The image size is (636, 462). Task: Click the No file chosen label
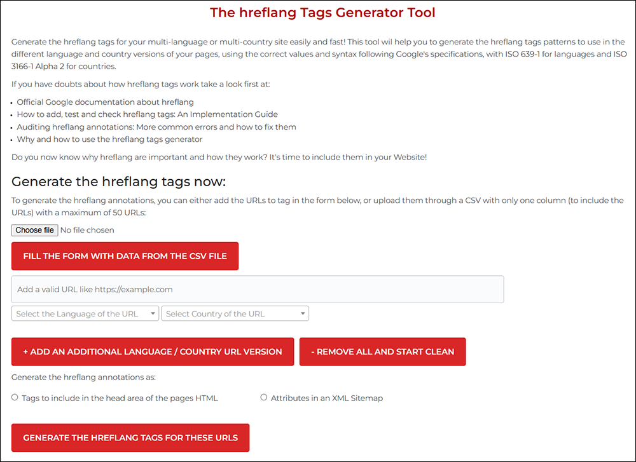point(87,229)
